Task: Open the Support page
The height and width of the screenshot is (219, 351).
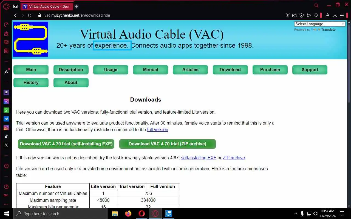Action: point(310,70)
